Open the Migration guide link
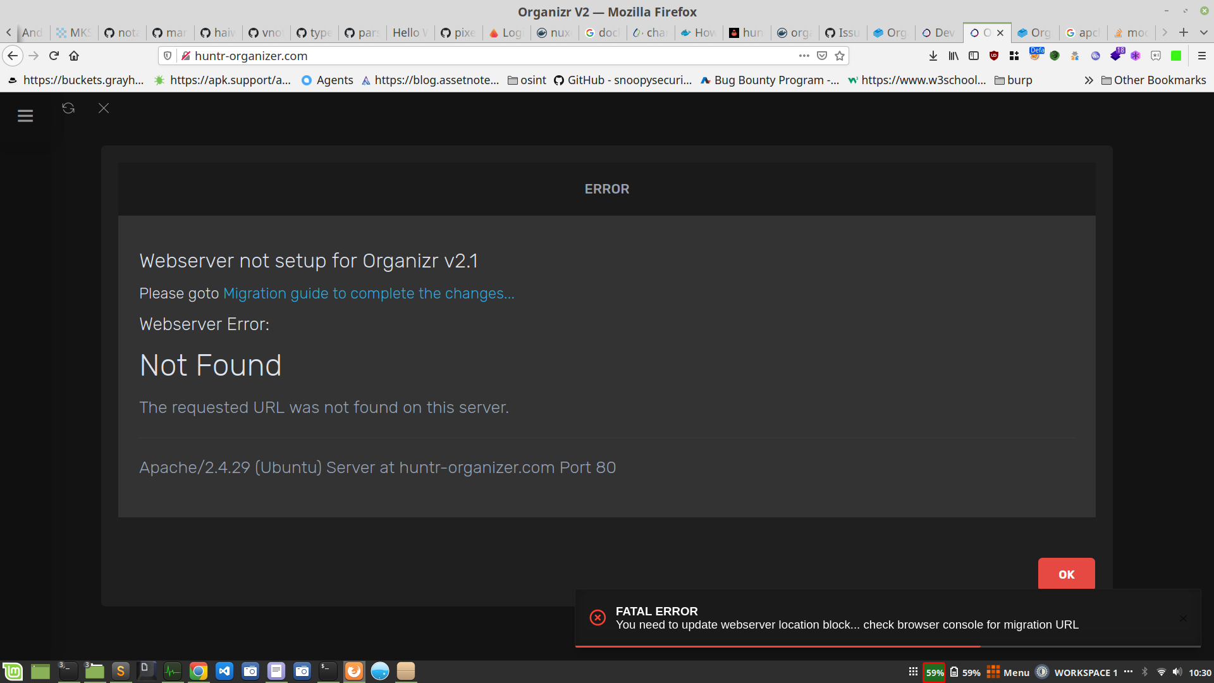The image size is (1214, 683). pyautogui.click(x=369, y=293)
